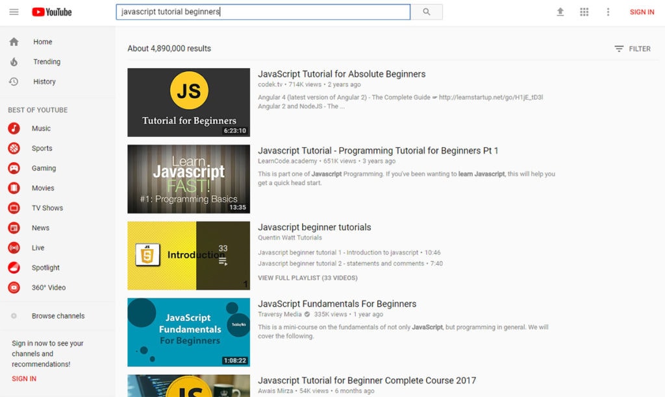Viewport: 665px width, 397px height.
Task: Open the YouTube apps grid icon
Action: coord(584,12)
